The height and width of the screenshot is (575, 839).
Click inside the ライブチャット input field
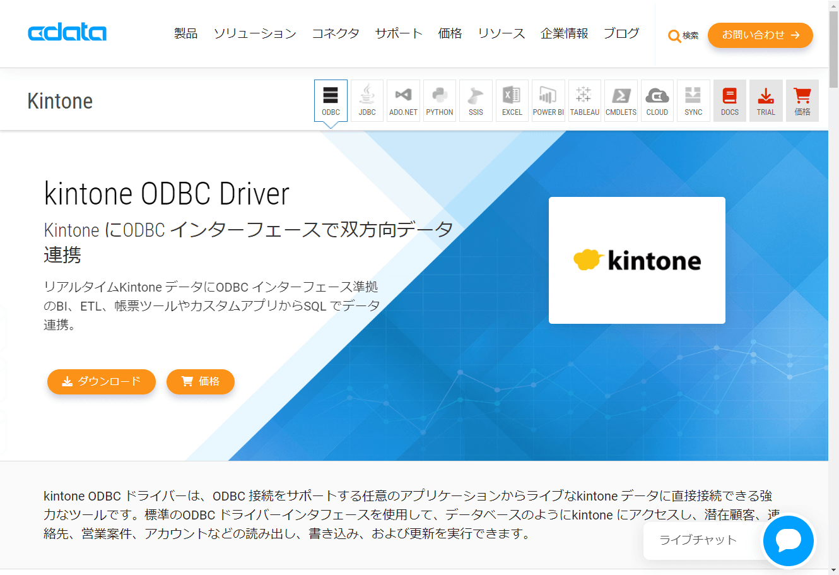tap(700, 541)
